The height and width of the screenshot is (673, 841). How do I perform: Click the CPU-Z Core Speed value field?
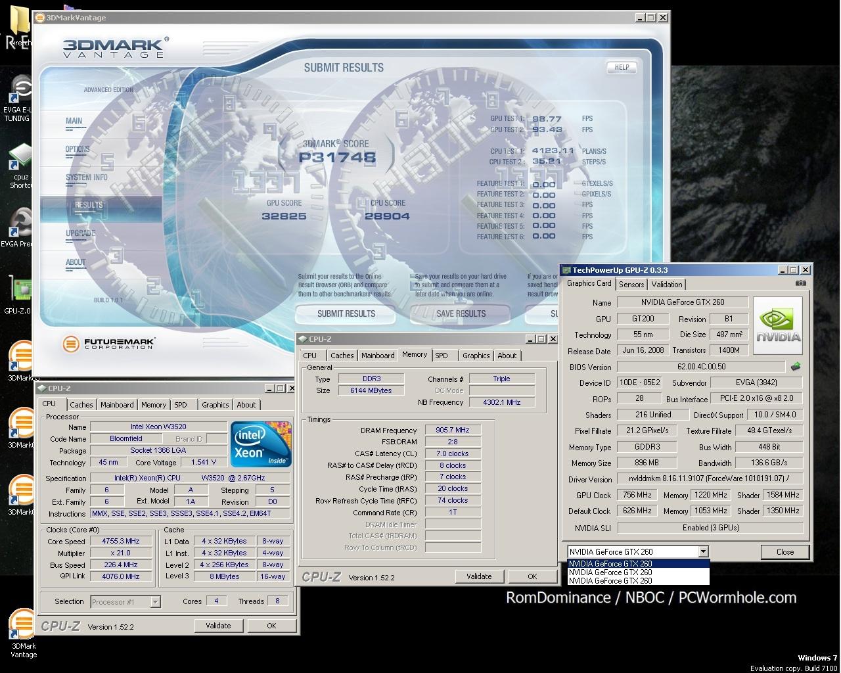click(121, 542)
